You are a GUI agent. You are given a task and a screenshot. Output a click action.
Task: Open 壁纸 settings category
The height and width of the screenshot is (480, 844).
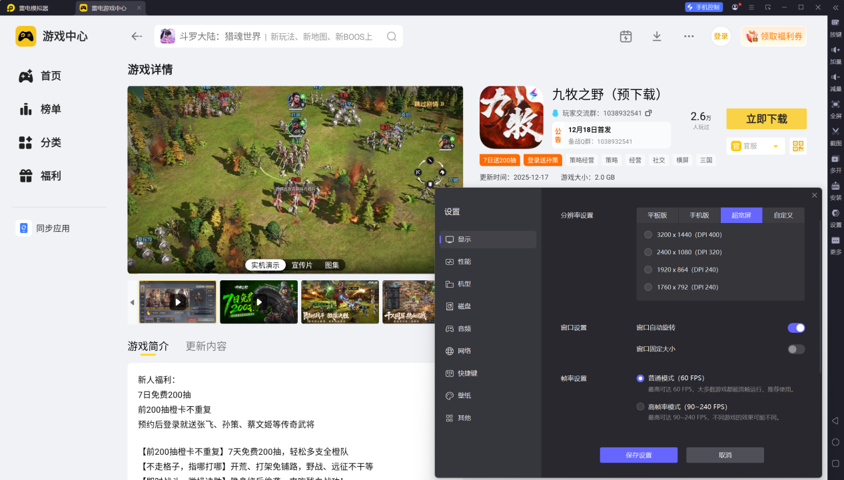click(488, 395)
